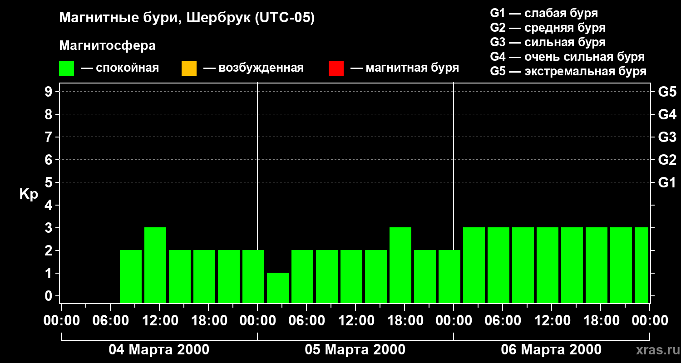The image size is (681, 363).
Task: Click the Kp axis value 5
Action: coord(49,182)
